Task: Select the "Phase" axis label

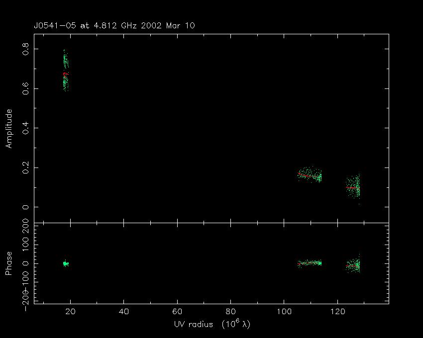Action: 8,263
